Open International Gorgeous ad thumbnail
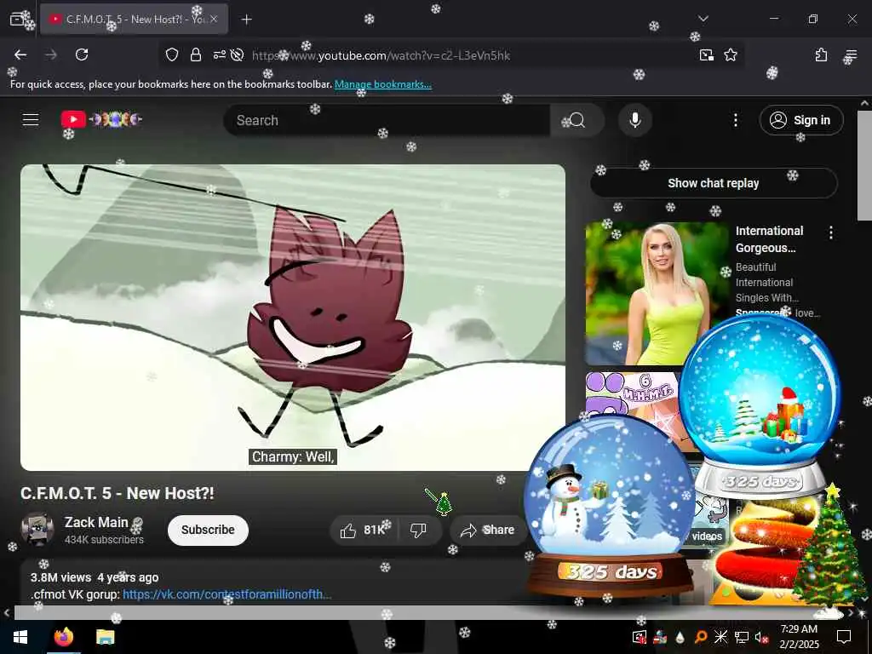 coord(657,293)
